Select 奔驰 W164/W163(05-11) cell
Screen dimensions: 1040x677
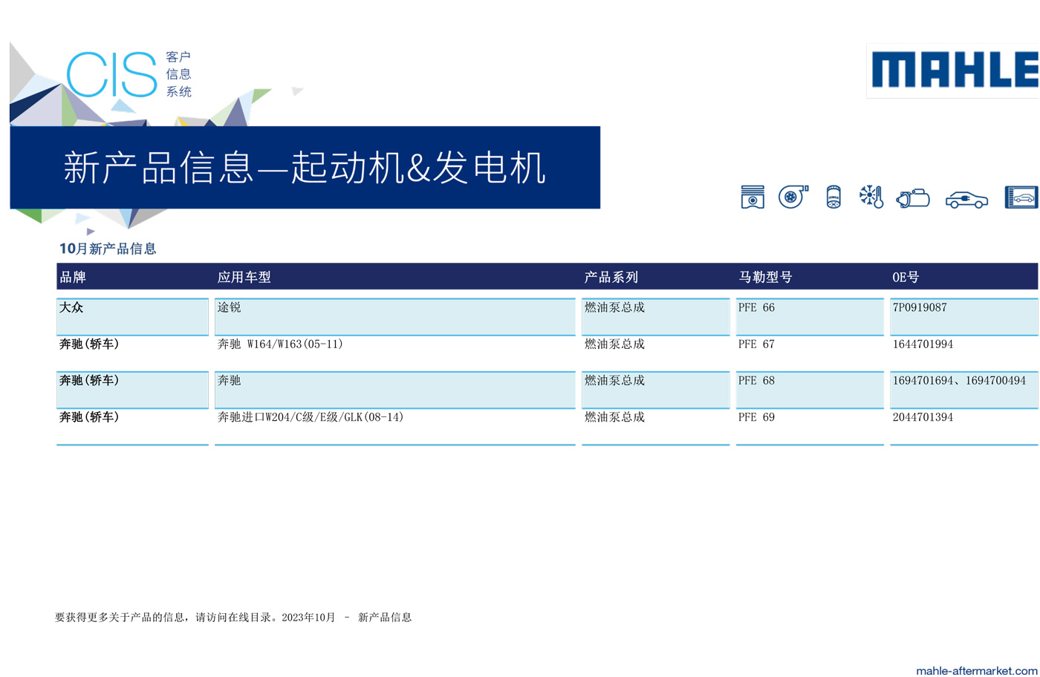394,353
